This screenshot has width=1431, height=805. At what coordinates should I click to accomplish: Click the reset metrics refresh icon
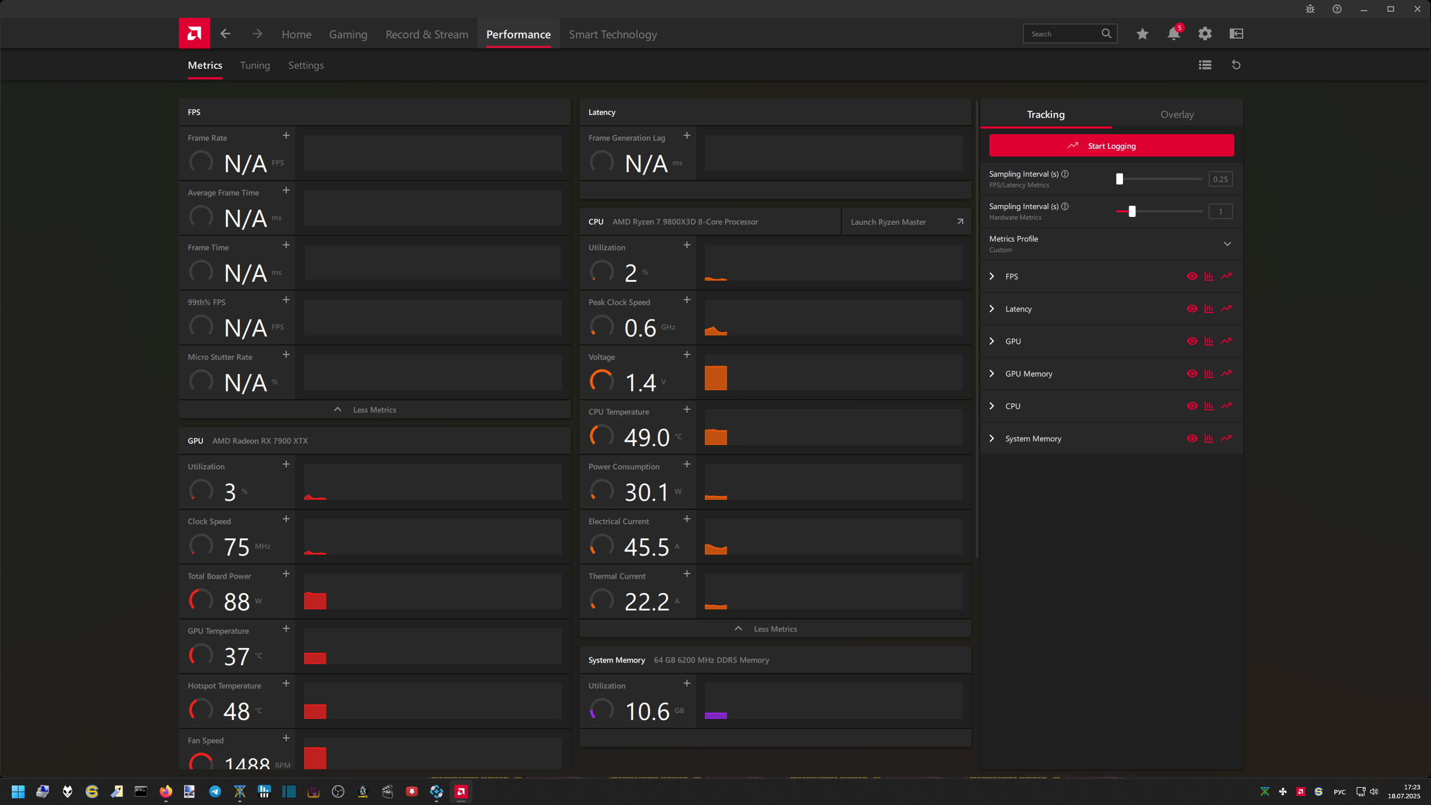click(x=1236, y=65)
